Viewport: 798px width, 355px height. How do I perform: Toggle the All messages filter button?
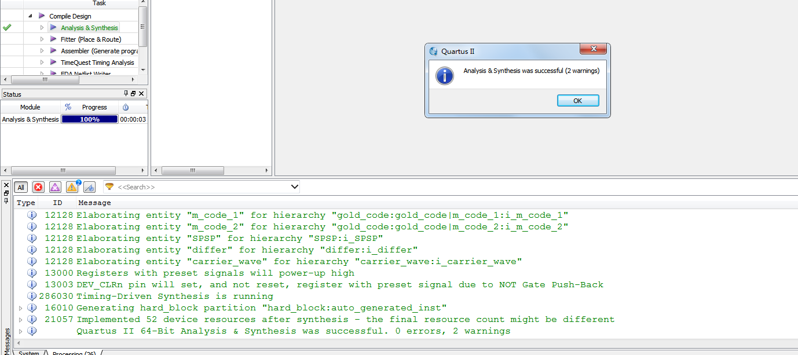21,187
